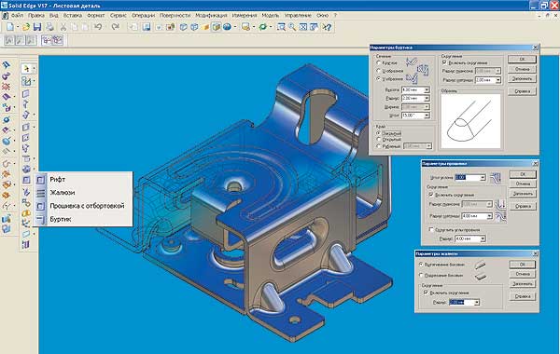Image resolution: width=560 pixels, height=354 pixels.
Task: Select second louver type radio (Подрезание боковин)
Action: point(421,275)
